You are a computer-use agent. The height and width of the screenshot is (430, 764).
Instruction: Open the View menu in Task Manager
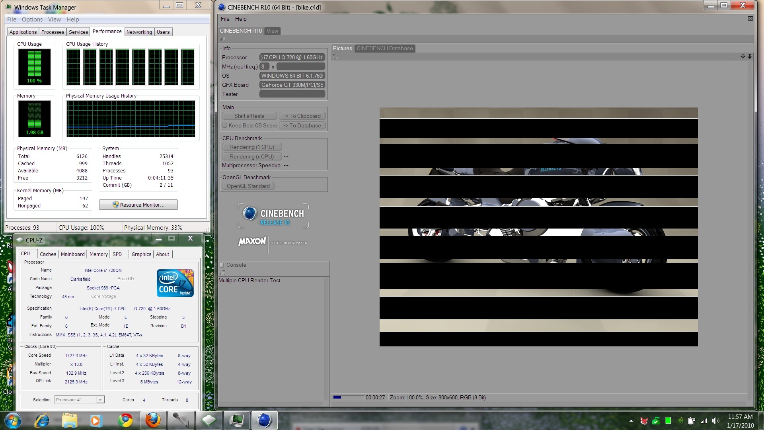coord(55,20)
